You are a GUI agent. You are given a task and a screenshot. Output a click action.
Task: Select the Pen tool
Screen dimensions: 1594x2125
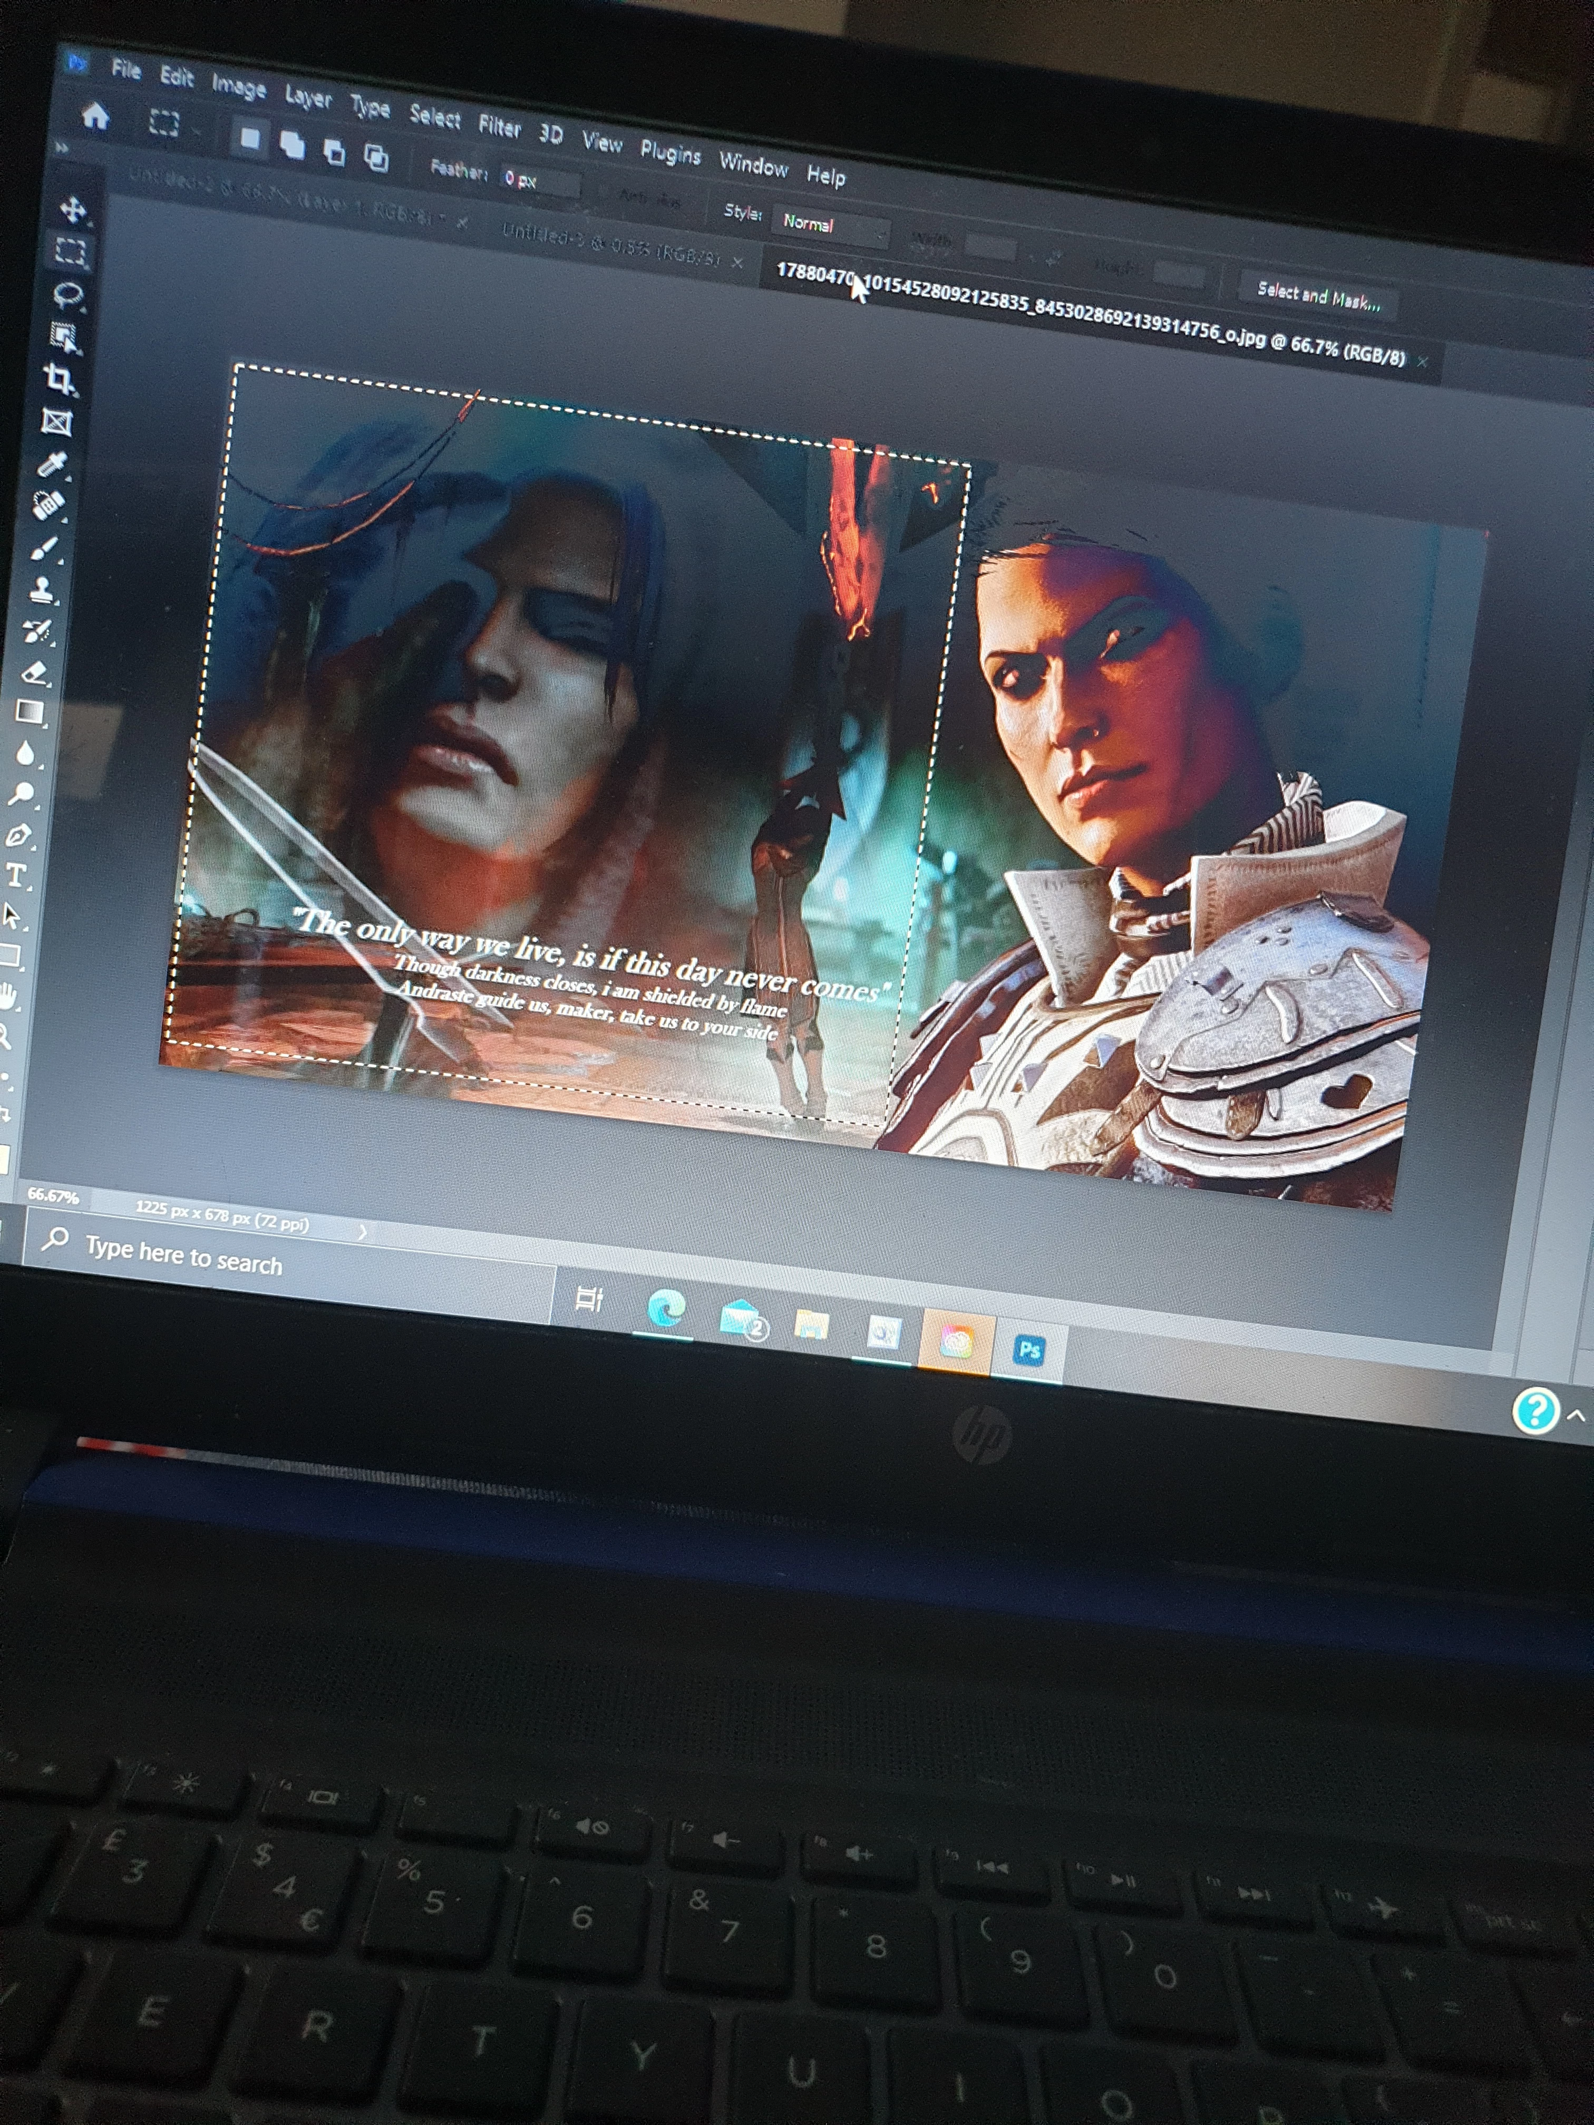[18, 836]
